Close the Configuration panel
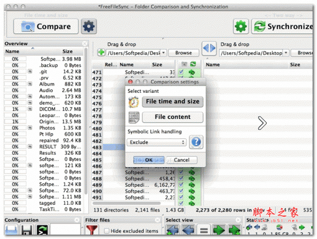This screenshot has width=317, height=239. (x=77, y=220)
